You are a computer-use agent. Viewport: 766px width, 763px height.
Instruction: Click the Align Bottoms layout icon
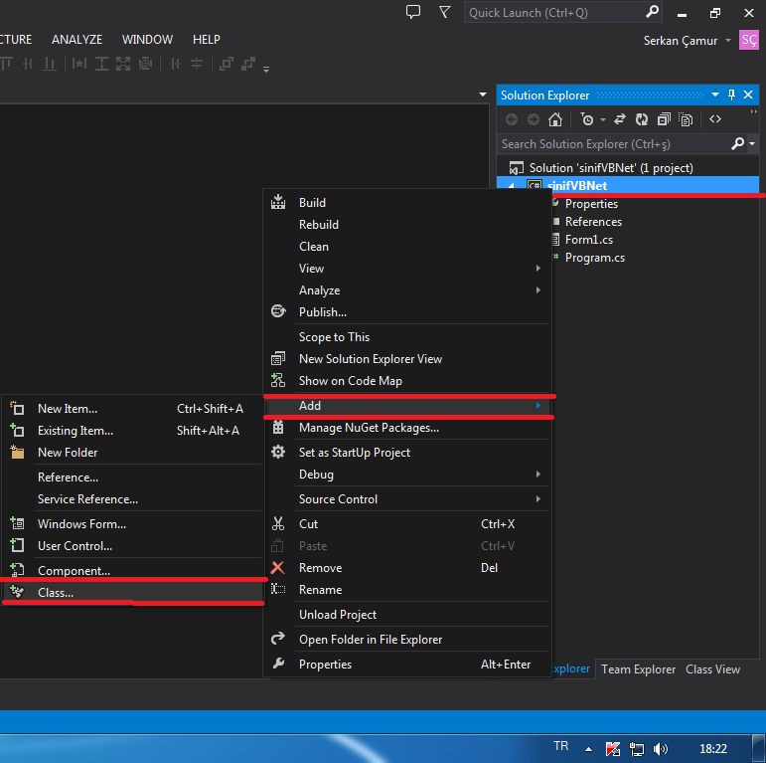[50, 64]
